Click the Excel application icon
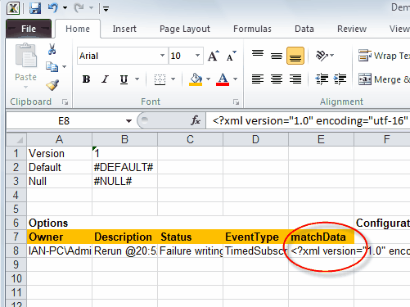 click(x=13, y=8)
